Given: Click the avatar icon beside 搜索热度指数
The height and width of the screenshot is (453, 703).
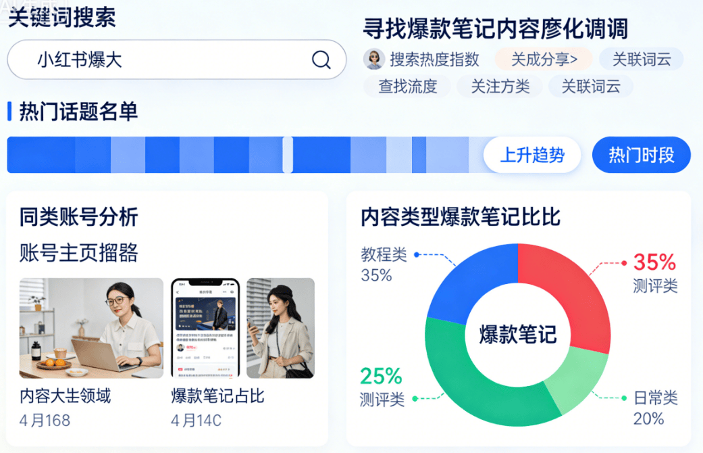Looking at the screenshot, I should tap(373, 59).
